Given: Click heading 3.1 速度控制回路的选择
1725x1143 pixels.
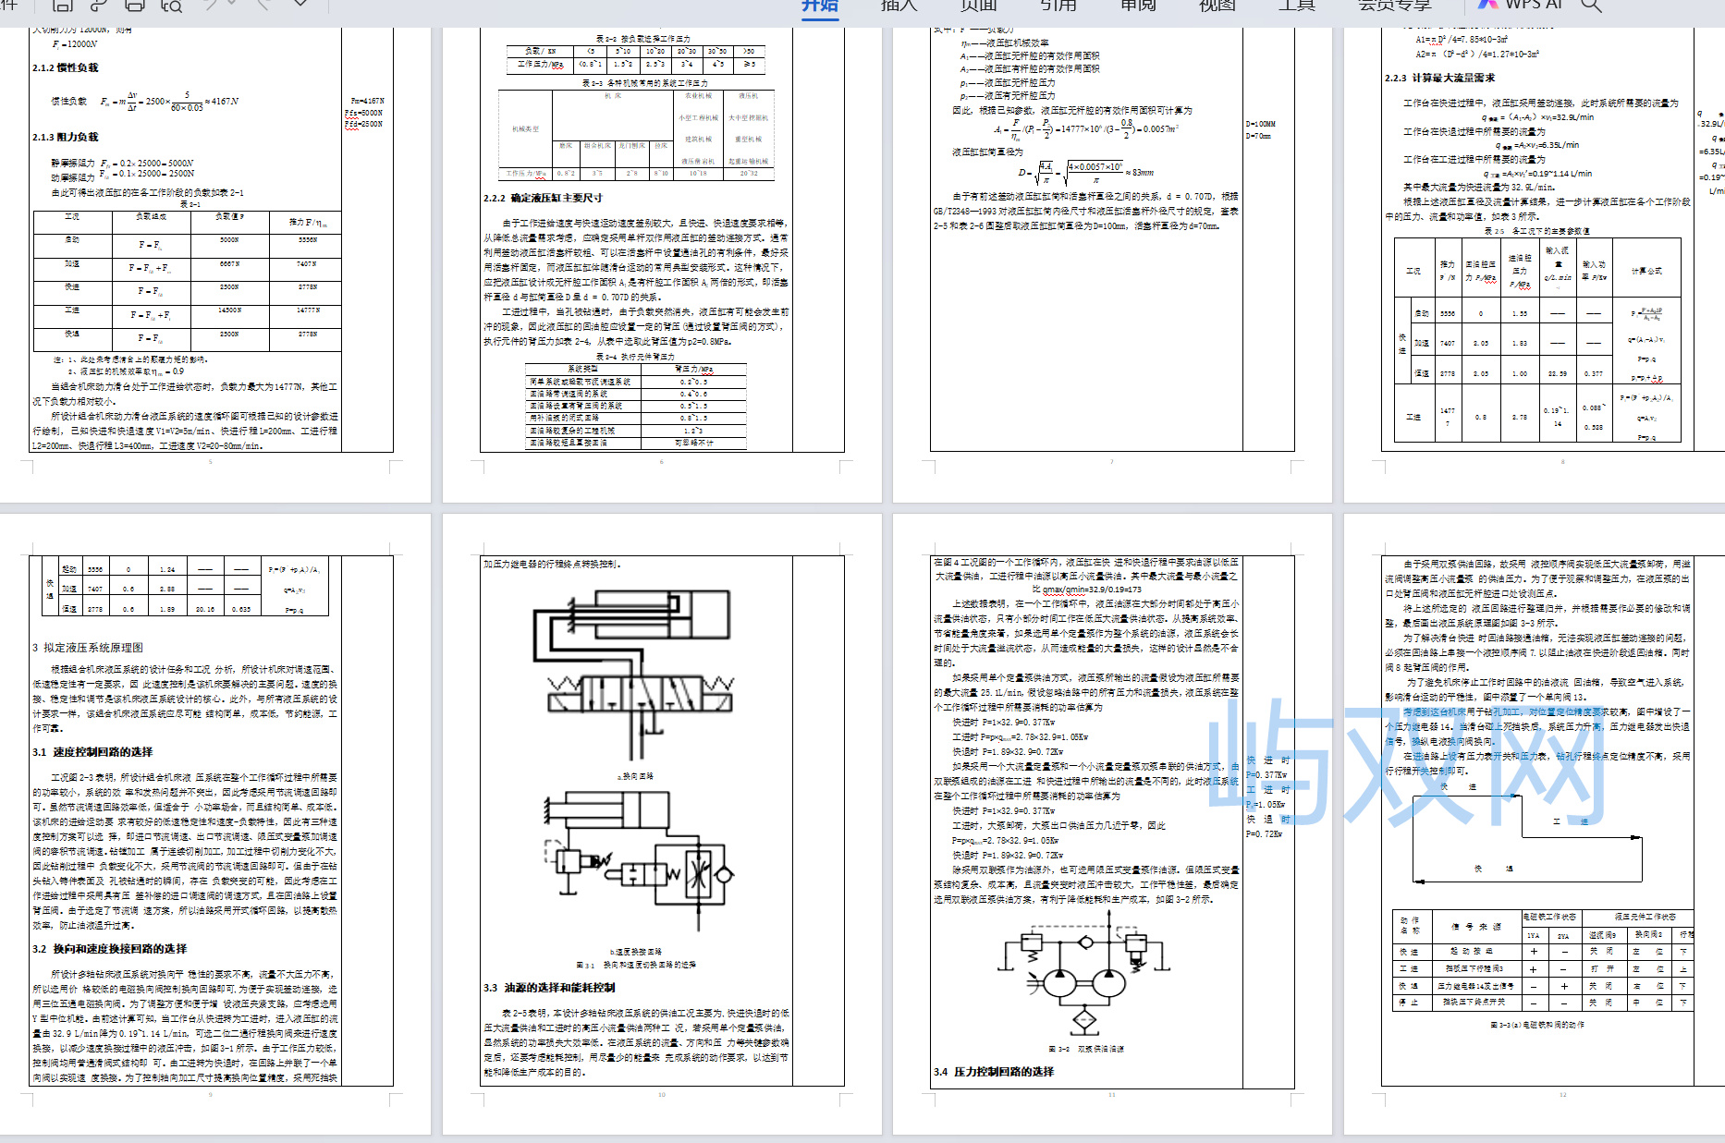Looking at the screenshot, I should [92, 752].
